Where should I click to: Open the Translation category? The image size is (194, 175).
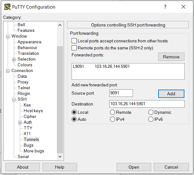28,53
